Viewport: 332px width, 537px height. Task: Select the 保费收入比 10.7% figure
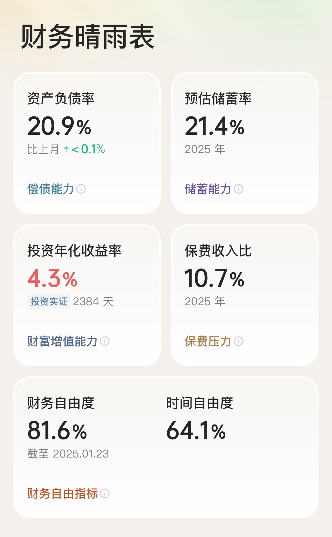click(215, 279)
